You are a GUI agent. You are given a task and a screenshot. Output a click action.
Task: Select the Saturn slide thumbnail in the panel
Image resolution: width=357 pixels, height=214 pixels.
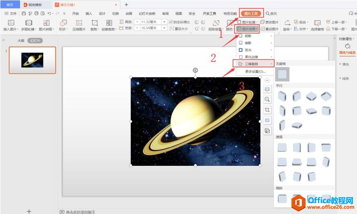tap(32, 60)
